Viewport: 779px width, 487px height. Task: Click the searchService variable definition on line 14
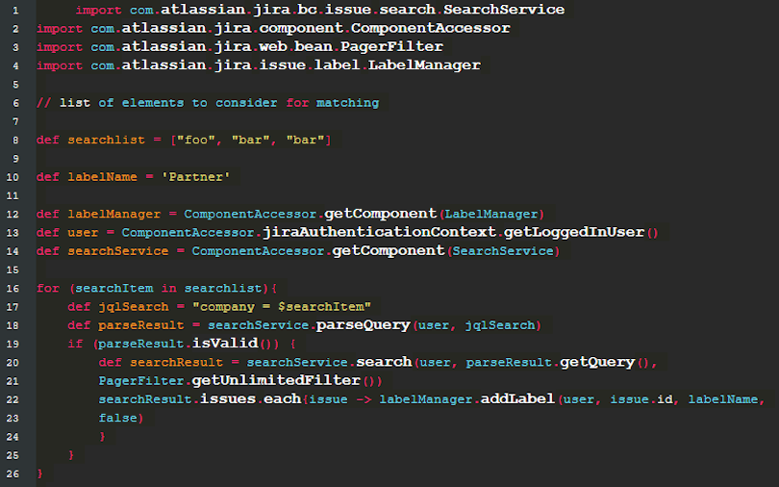pyautogui.click(x=118, y=251)
